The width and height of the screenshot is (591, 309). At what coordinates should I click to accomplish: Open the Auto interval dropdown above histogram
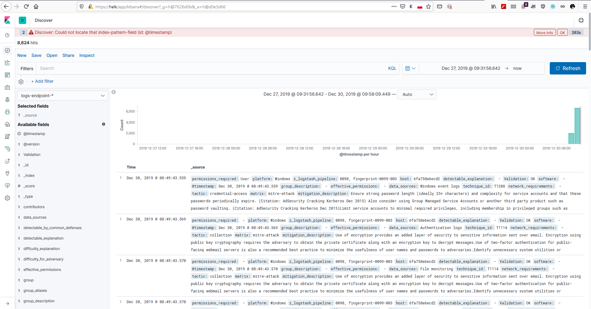pos(417,94)
